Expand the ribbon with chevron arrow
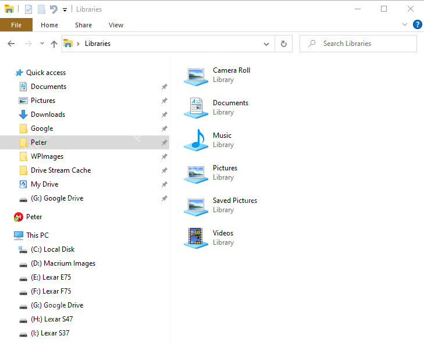The image size is (424, 343). tap(405, 24)
